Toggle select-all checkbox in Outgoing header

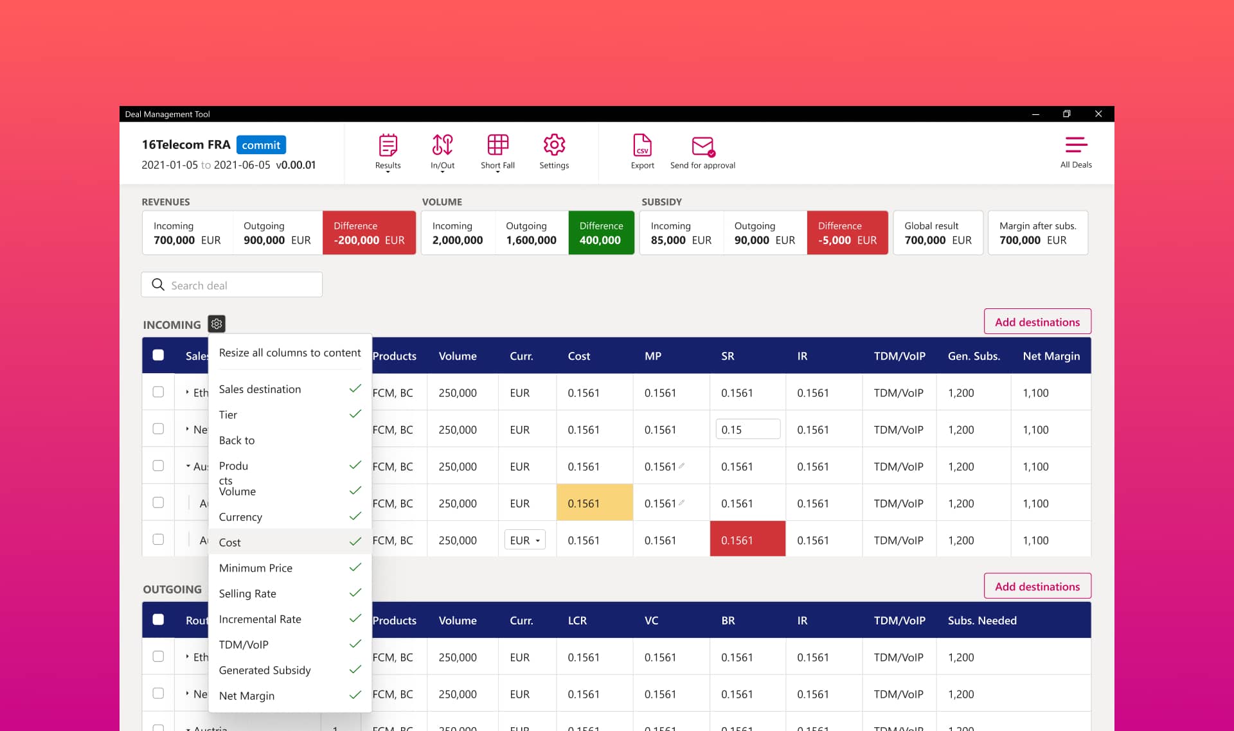(x=158, y=620)
